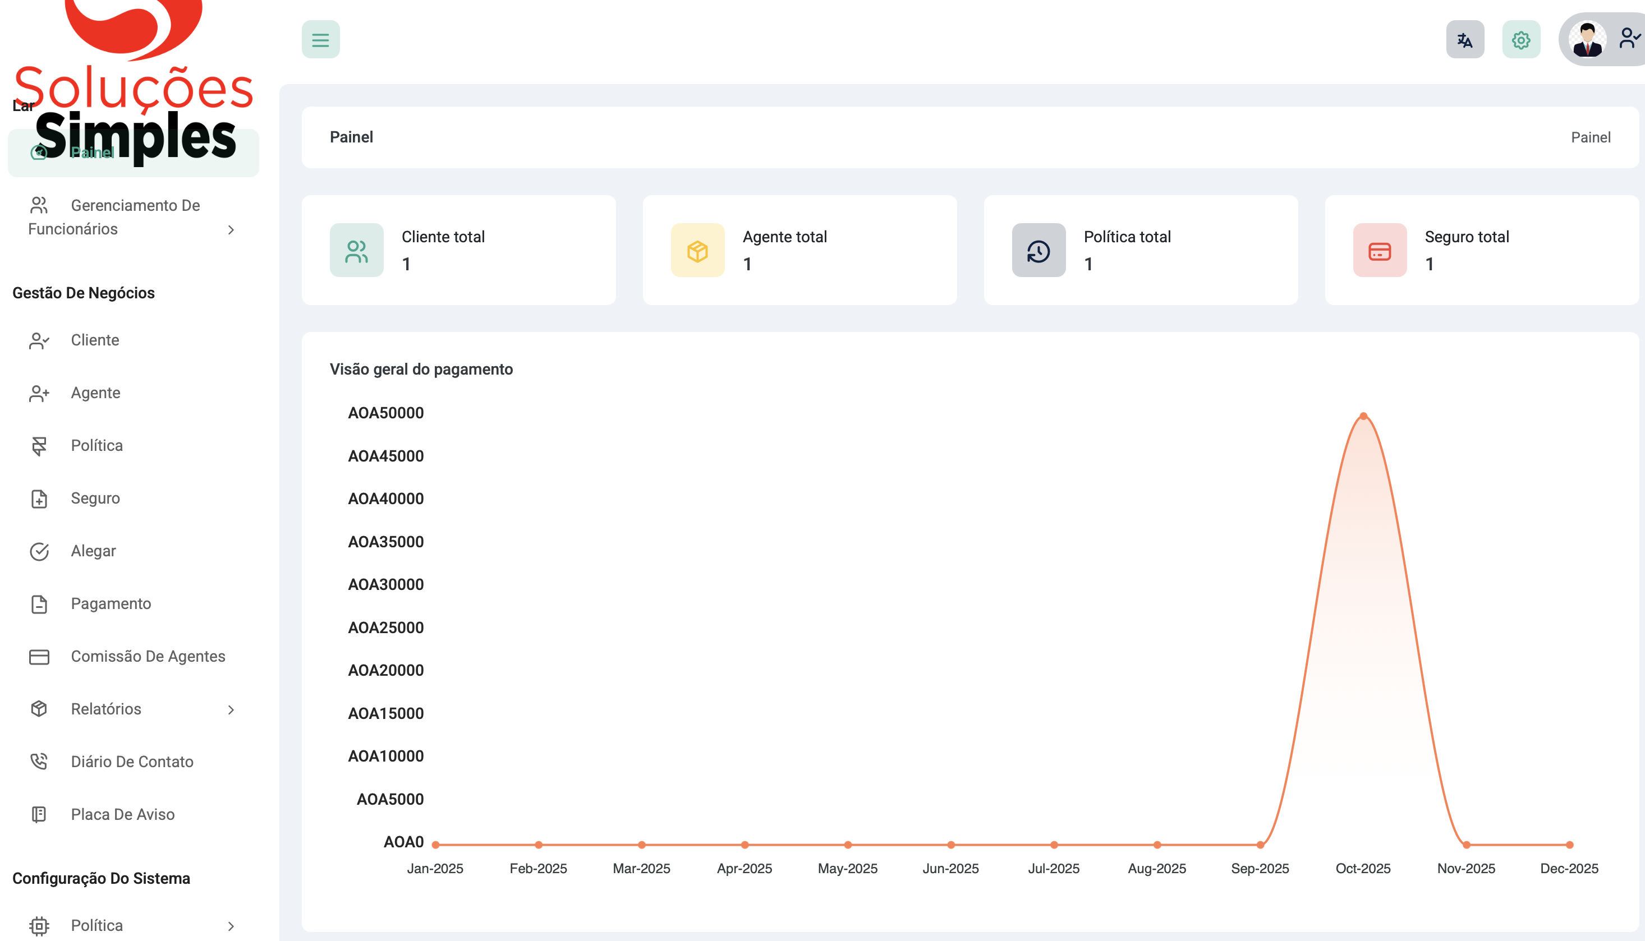This screenshot has height=941, width=1645.
Task: Expand Política under Configuração Do Sistema
Action: click(x=231, y=925)
